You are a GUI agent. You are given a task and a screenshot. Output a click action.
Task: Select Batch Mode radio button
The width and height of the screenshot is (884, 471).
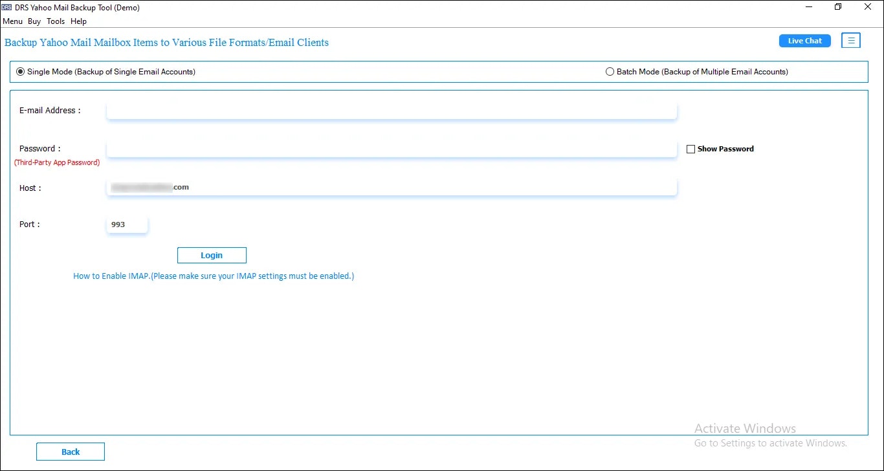tap(610, 72)
